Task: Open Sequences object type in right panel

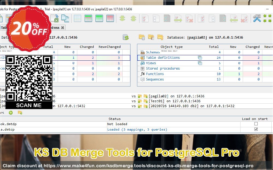Action: tap(155, 79)
